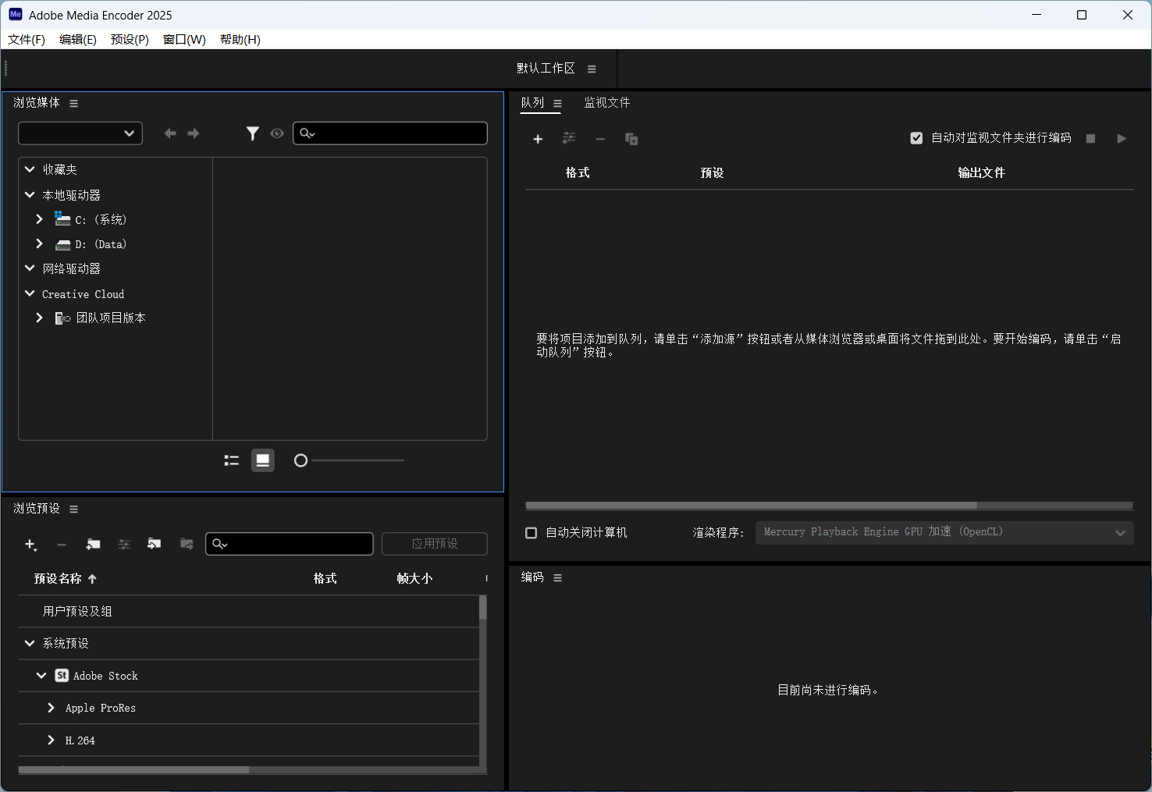Expand the H.264 preset group
The height and width of the screenshot is (792, 1152).
51,740
